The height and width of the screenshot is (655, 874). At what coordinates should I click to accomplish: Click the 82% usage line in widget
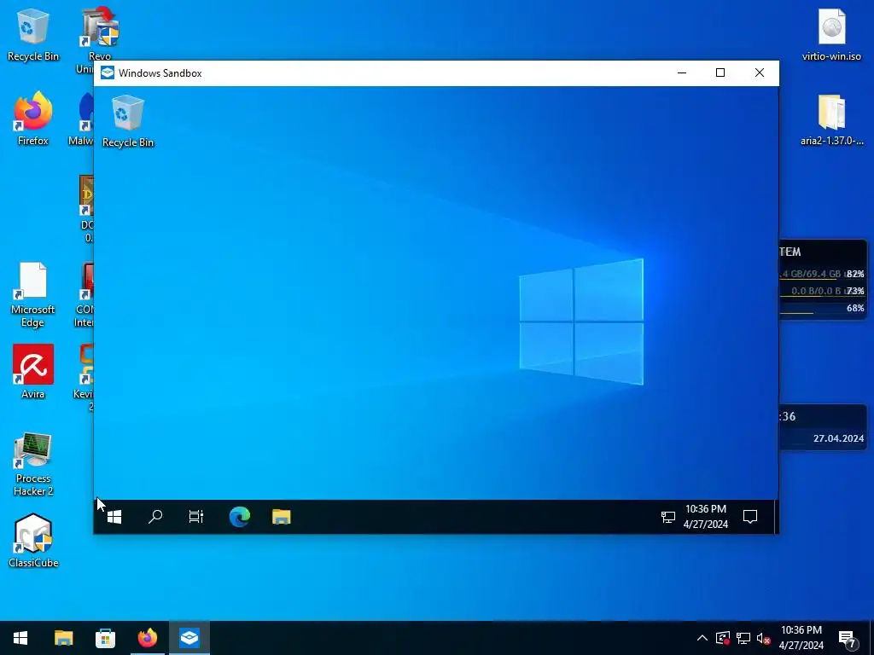822,274
